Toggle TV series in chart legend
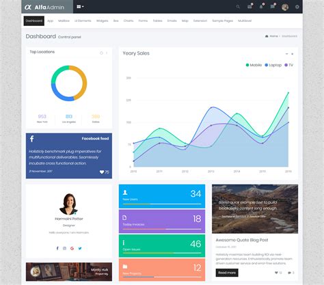The height and width of the screenshot is (285, 324). pyautogui.click(x=288, y=65)
